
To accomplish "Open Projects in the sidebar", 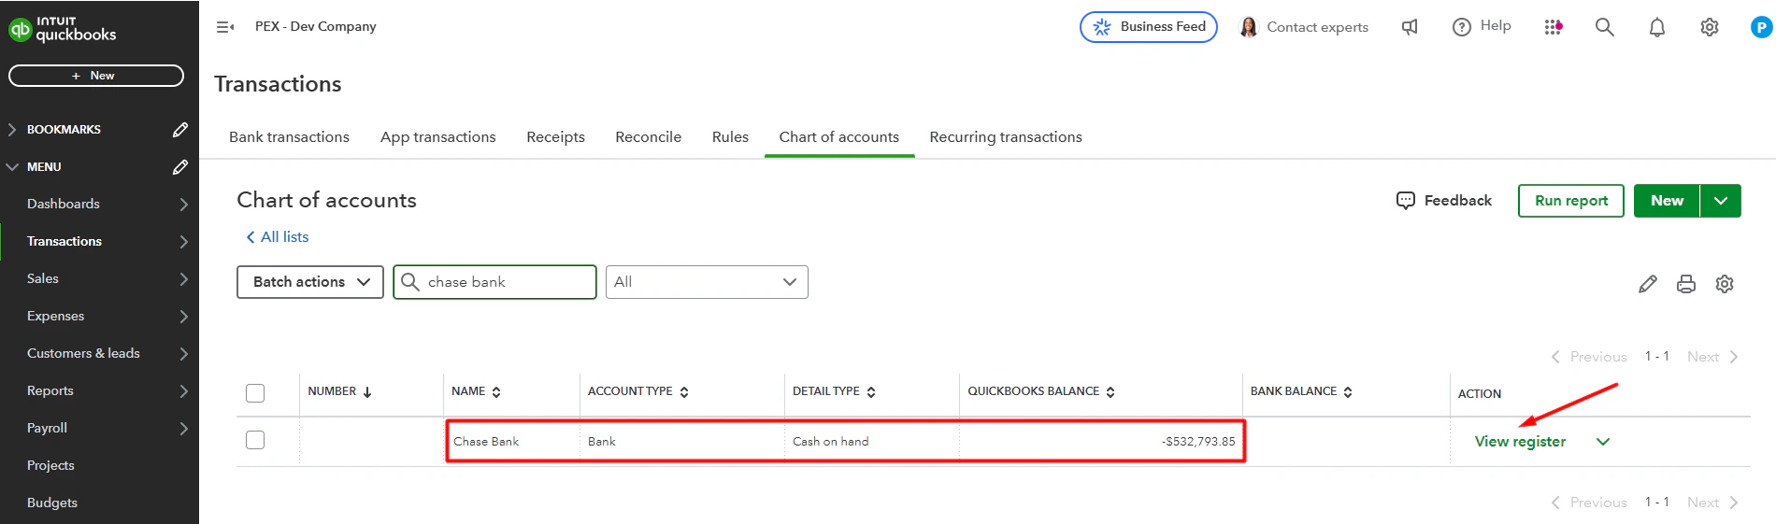I will pos(50,466).
